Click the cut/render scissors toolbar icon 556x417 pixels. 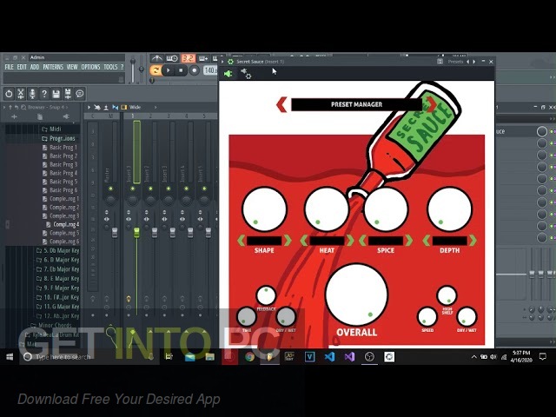21,94
